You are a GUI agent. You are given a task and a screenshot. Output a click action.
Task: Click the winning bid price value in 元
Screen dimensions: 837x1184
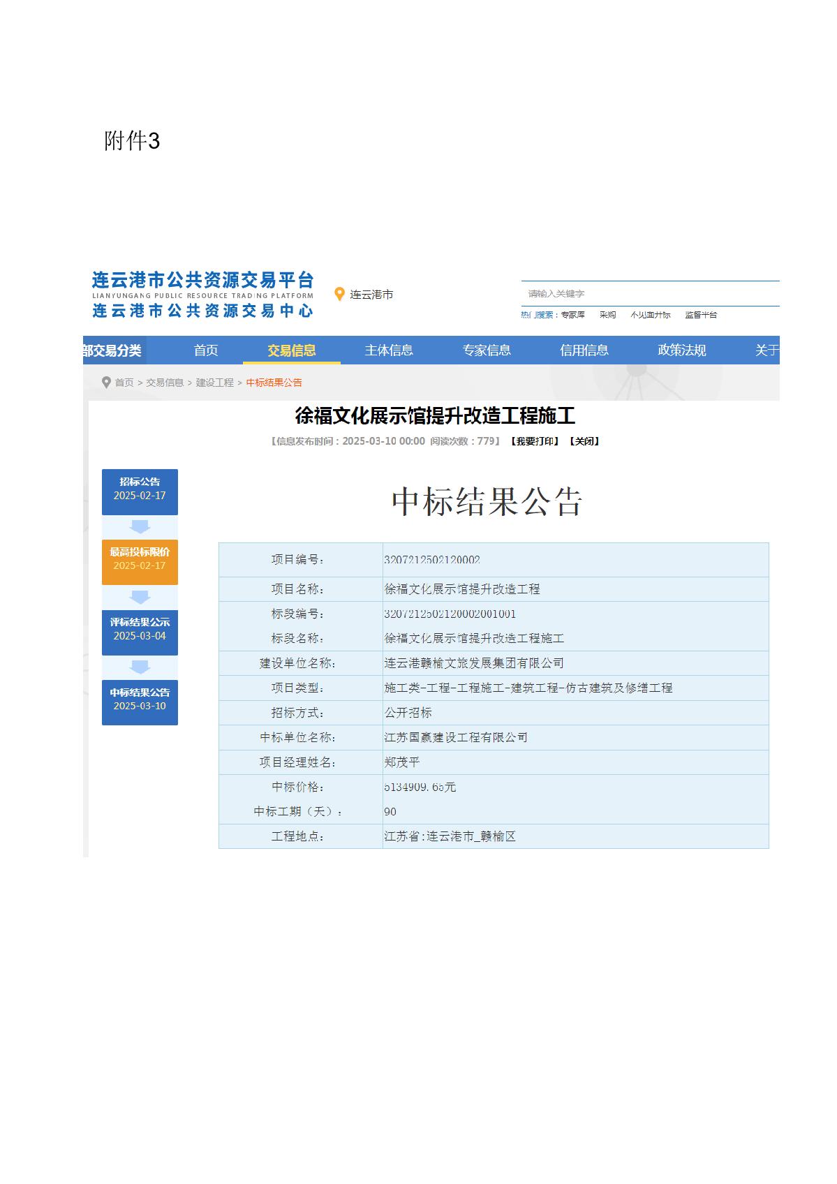[x=420, y=787]
